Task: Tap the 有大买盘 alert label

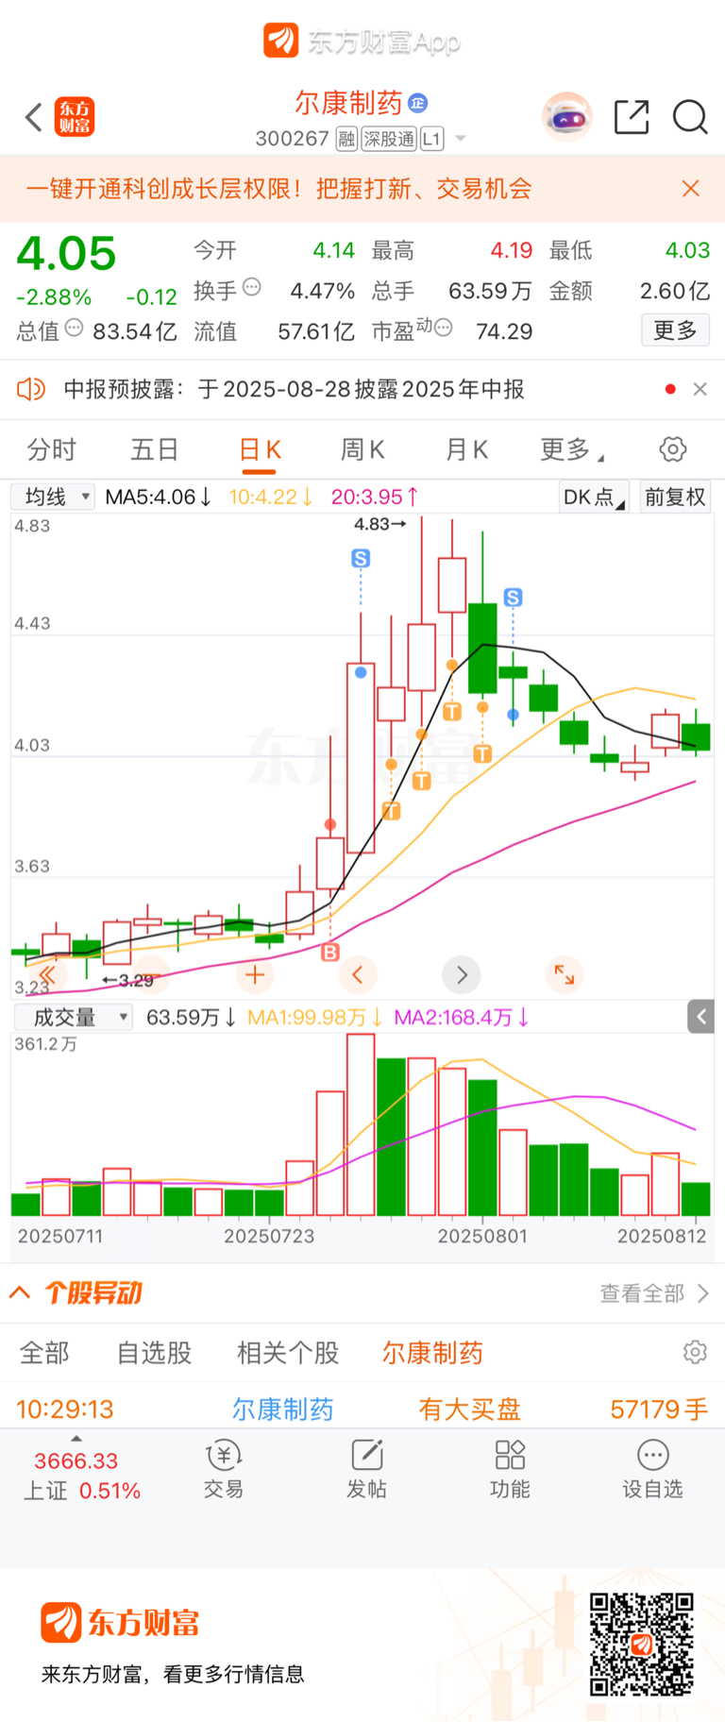Action: click(x=470, y=1410)
